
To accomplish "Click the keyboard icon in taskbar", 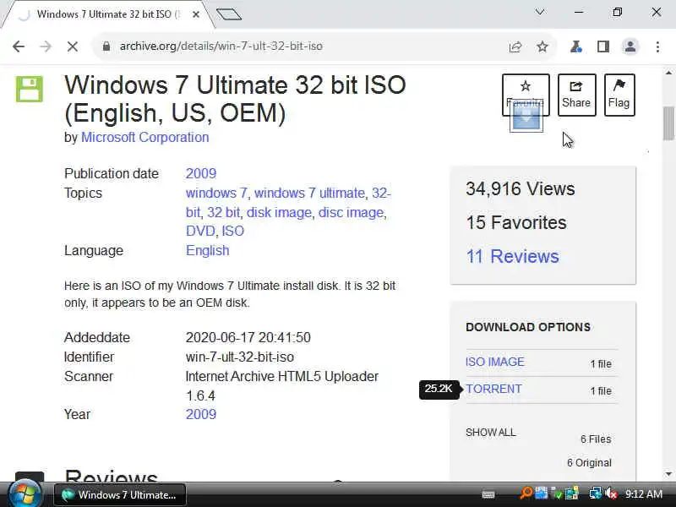I will tap(488, 494).
